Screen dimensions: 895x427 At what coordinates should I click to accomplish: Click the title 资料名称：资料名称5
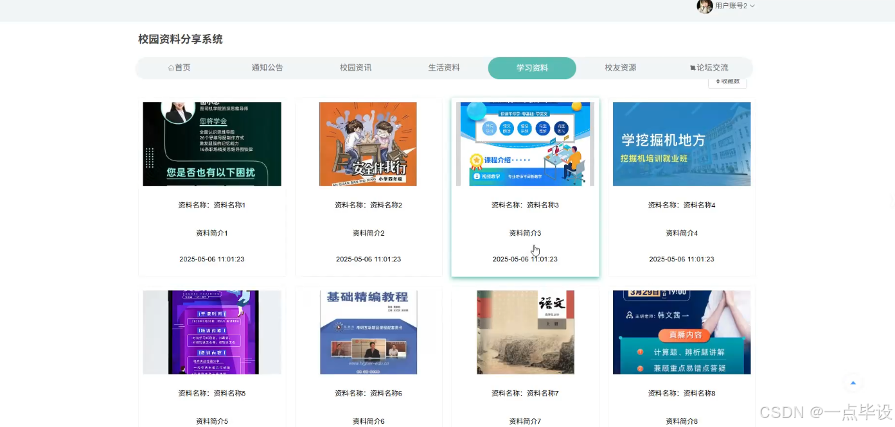tap(212, 394)
